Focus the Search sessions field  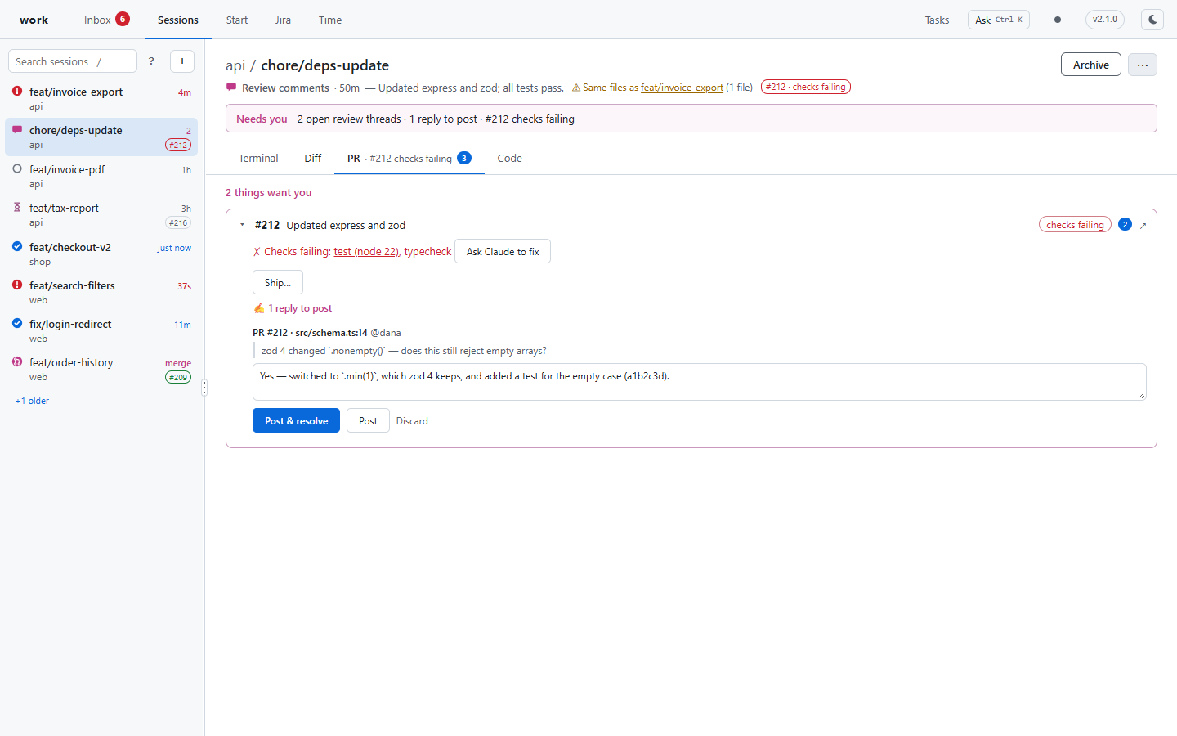[x=73, y=61]
